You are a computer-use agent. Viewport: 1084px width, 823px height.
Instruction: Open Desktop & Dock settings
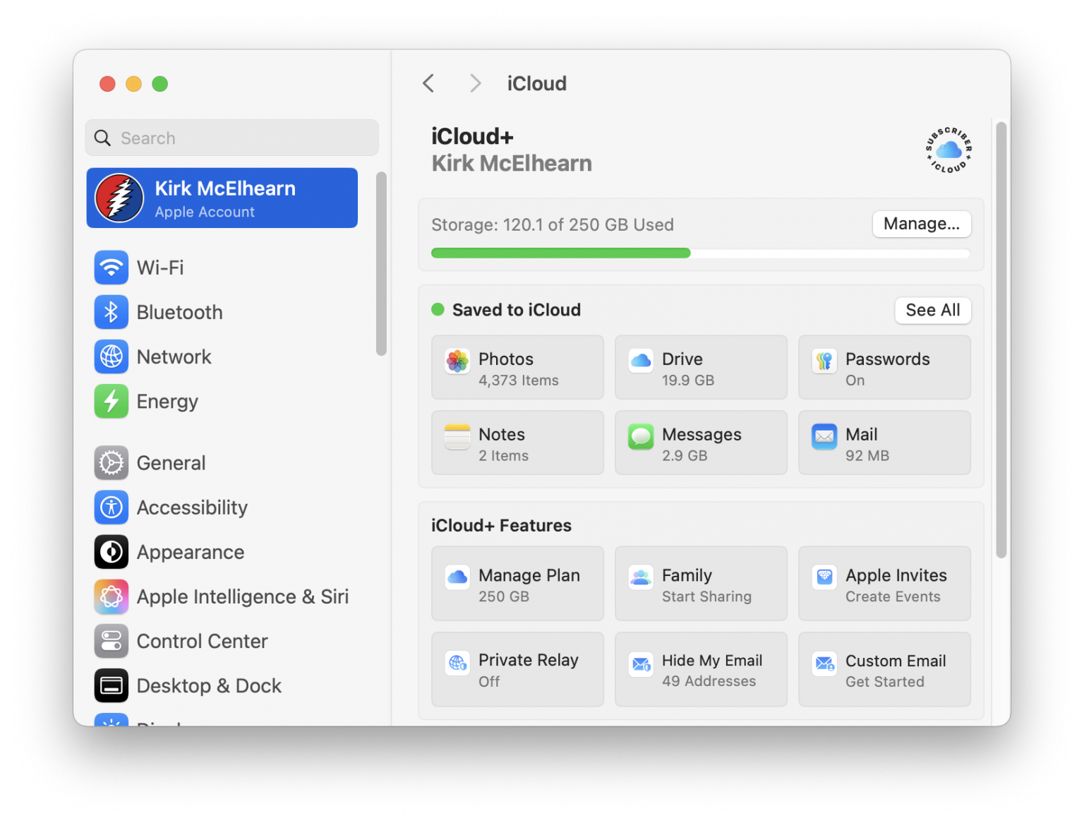[x=209, y=685]
